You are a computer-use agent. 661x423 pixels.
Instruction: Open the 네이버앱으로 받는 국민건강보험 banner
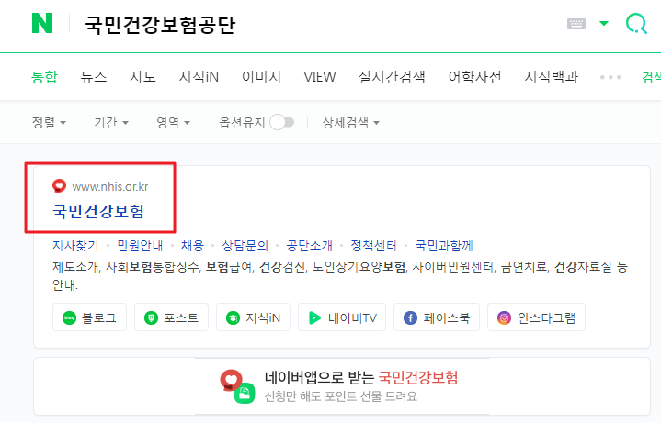click(342, 386)
